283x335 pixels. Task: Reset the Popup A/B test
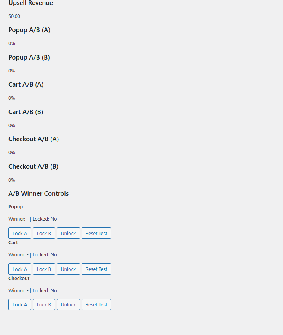click(x=96, y=233)
